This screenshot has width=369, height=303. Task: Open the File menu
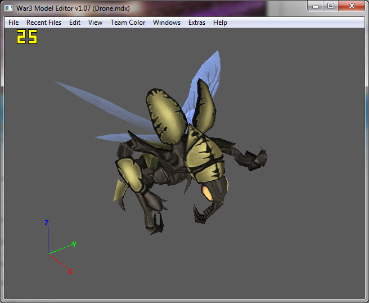[x=13, y=23]
